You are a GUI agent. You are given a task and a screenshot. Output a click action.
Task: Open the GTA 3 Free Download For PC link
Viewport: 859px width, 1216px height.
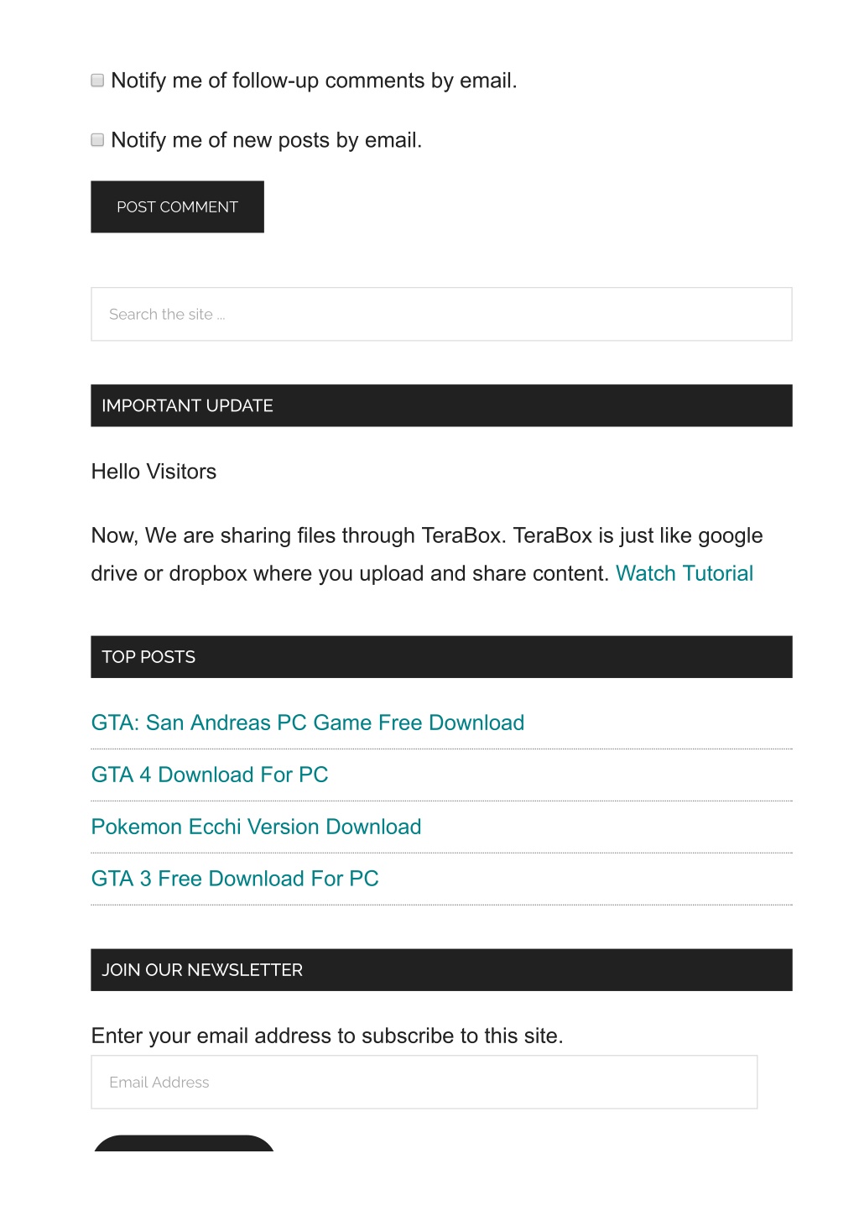tap(235, 879)
